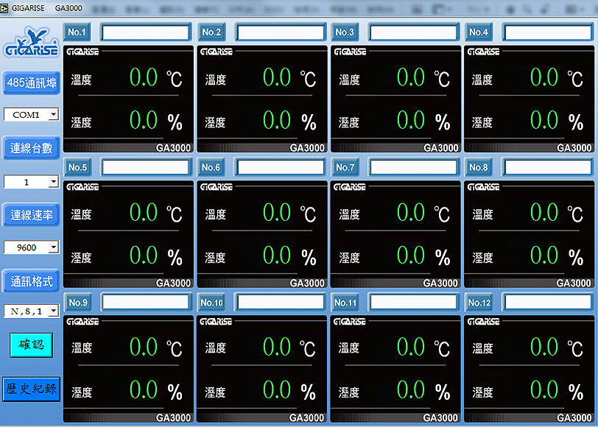The image size is (598, 427).
Task: Open the connected units dropdown showing 1
Action: tap(54, 181)
